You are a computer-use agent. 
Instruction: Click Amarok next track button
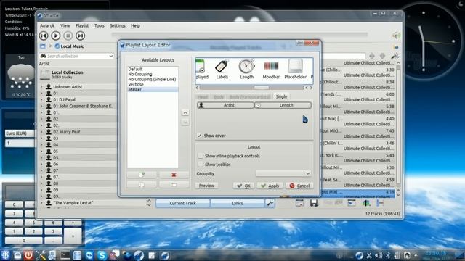point(80,36)
